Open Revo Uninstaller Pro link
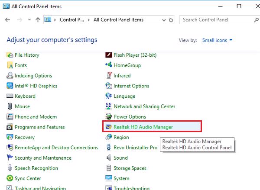The height and width of the screenshot is (190, 260). (136, 148)
